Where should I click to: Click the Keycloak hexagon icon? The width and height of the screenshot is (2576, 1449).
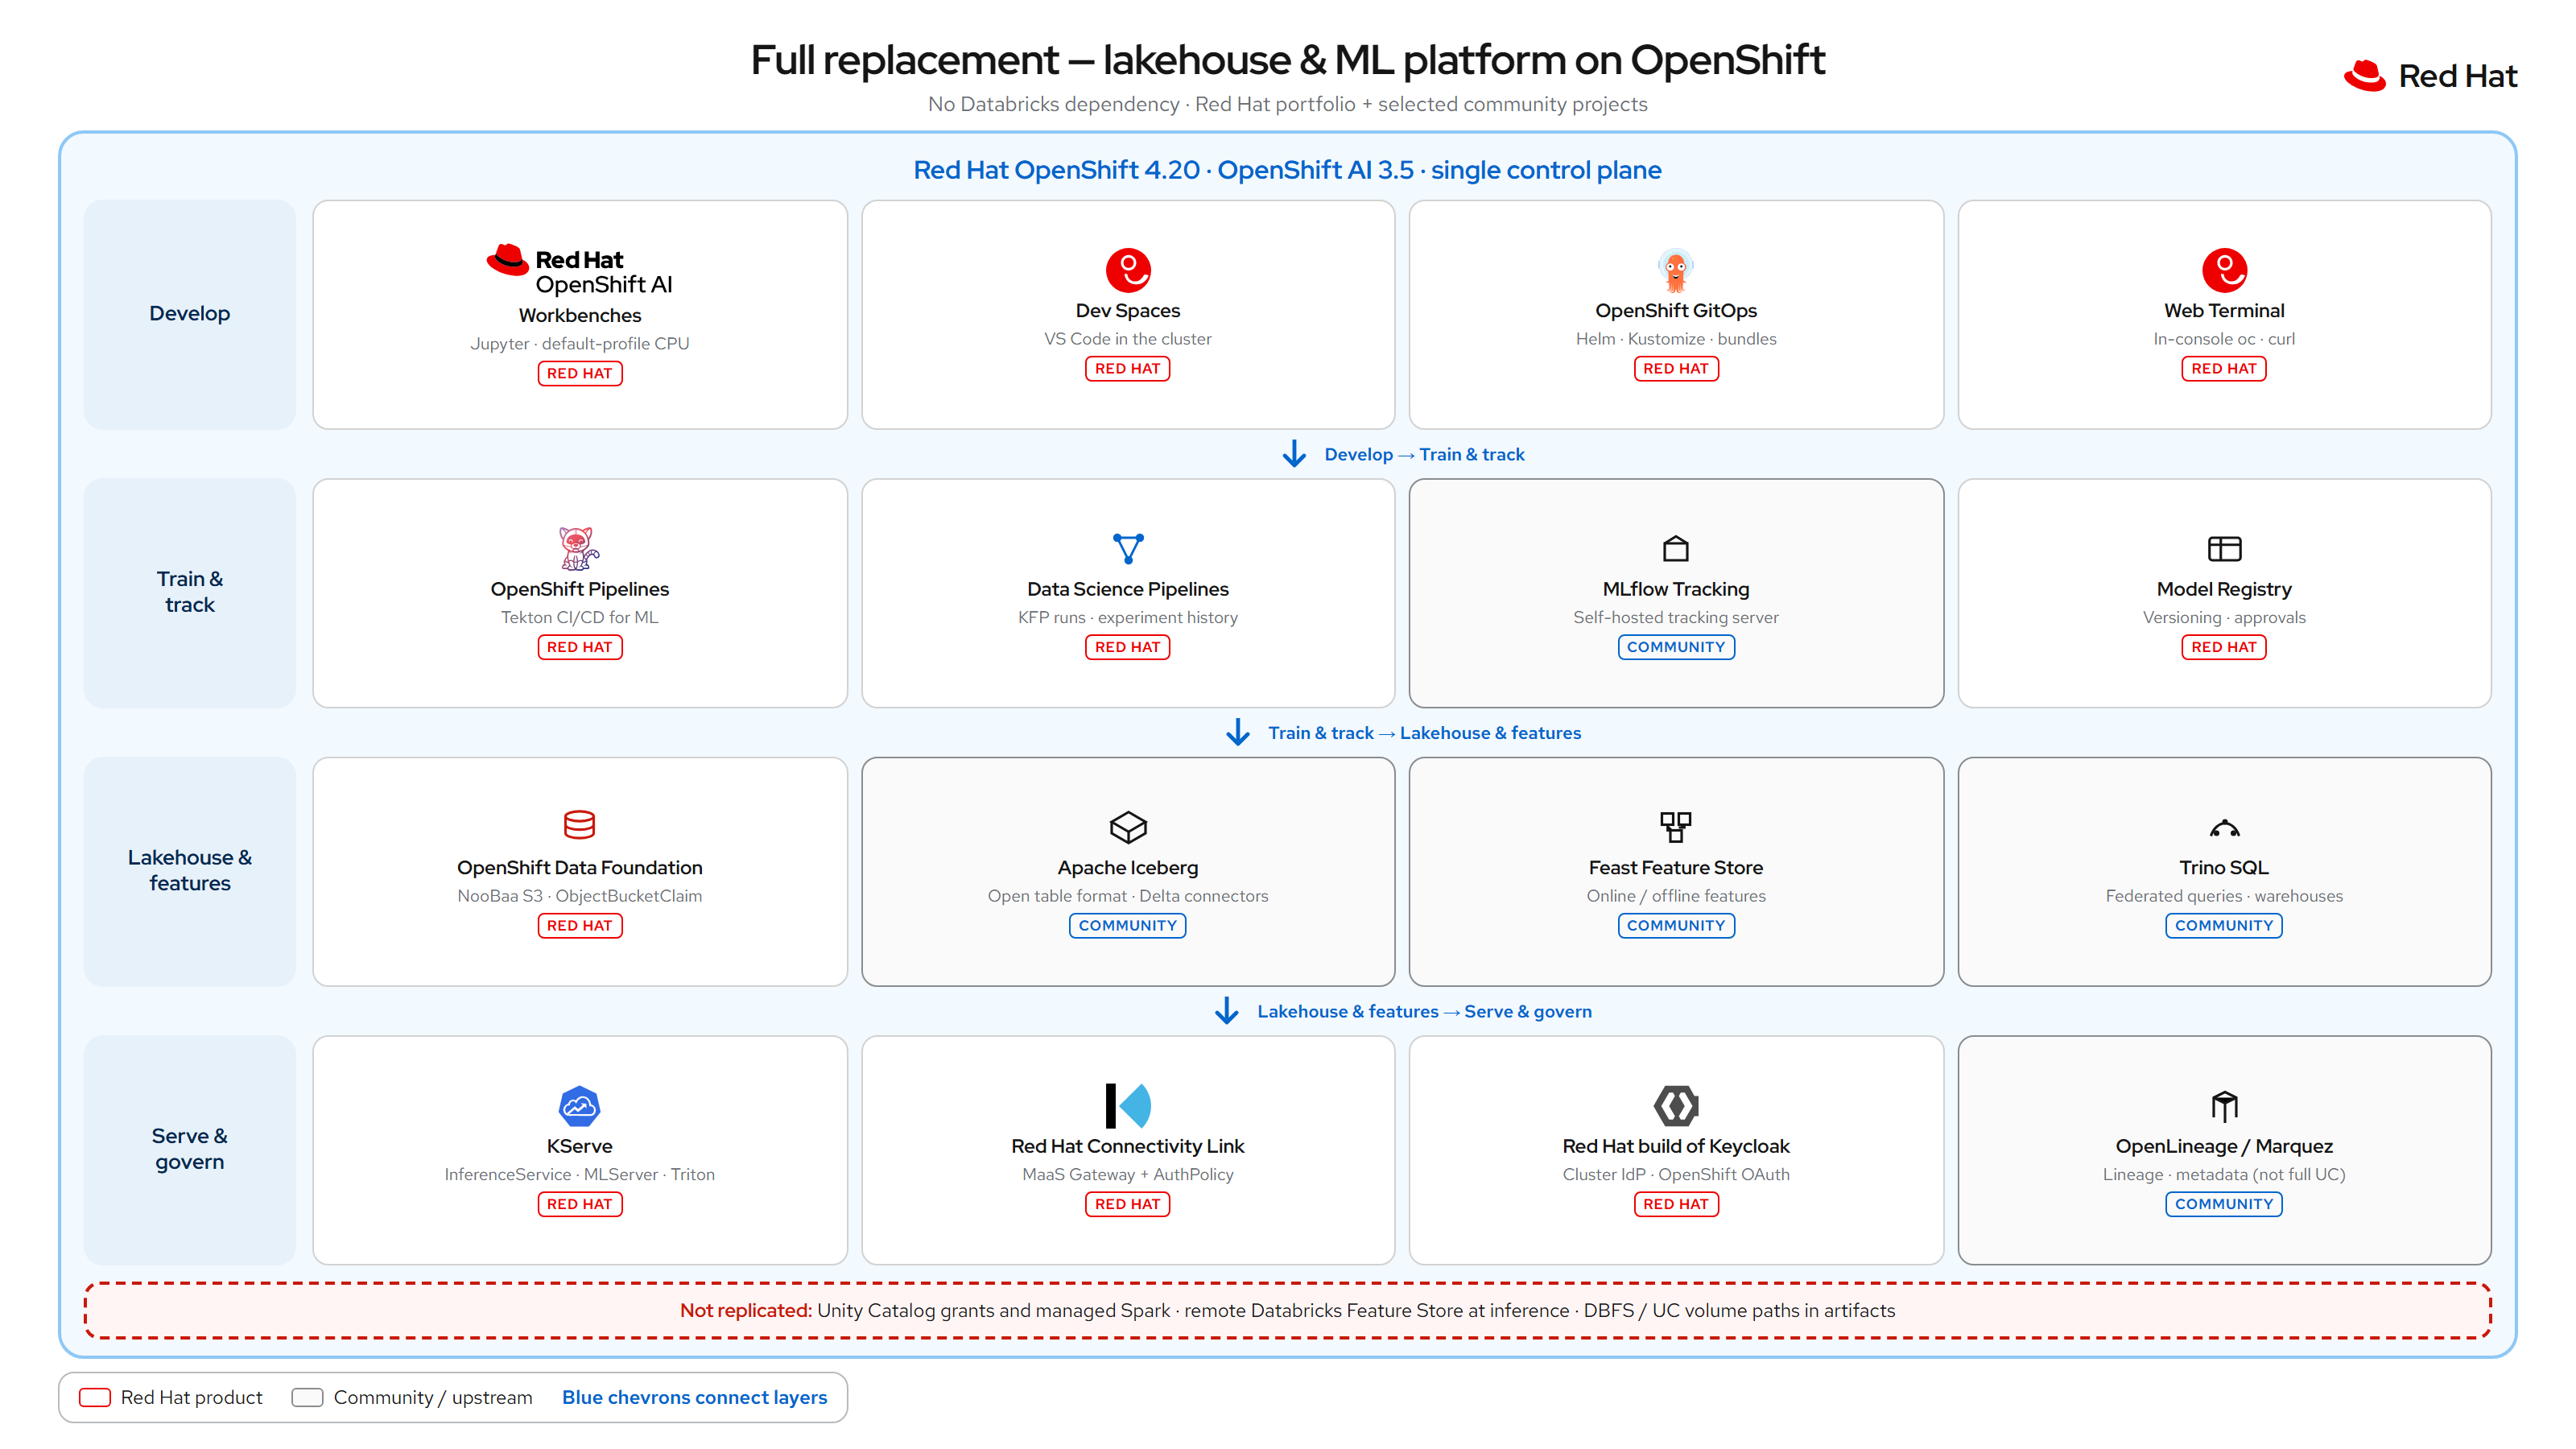[x=1675, y=1105]
